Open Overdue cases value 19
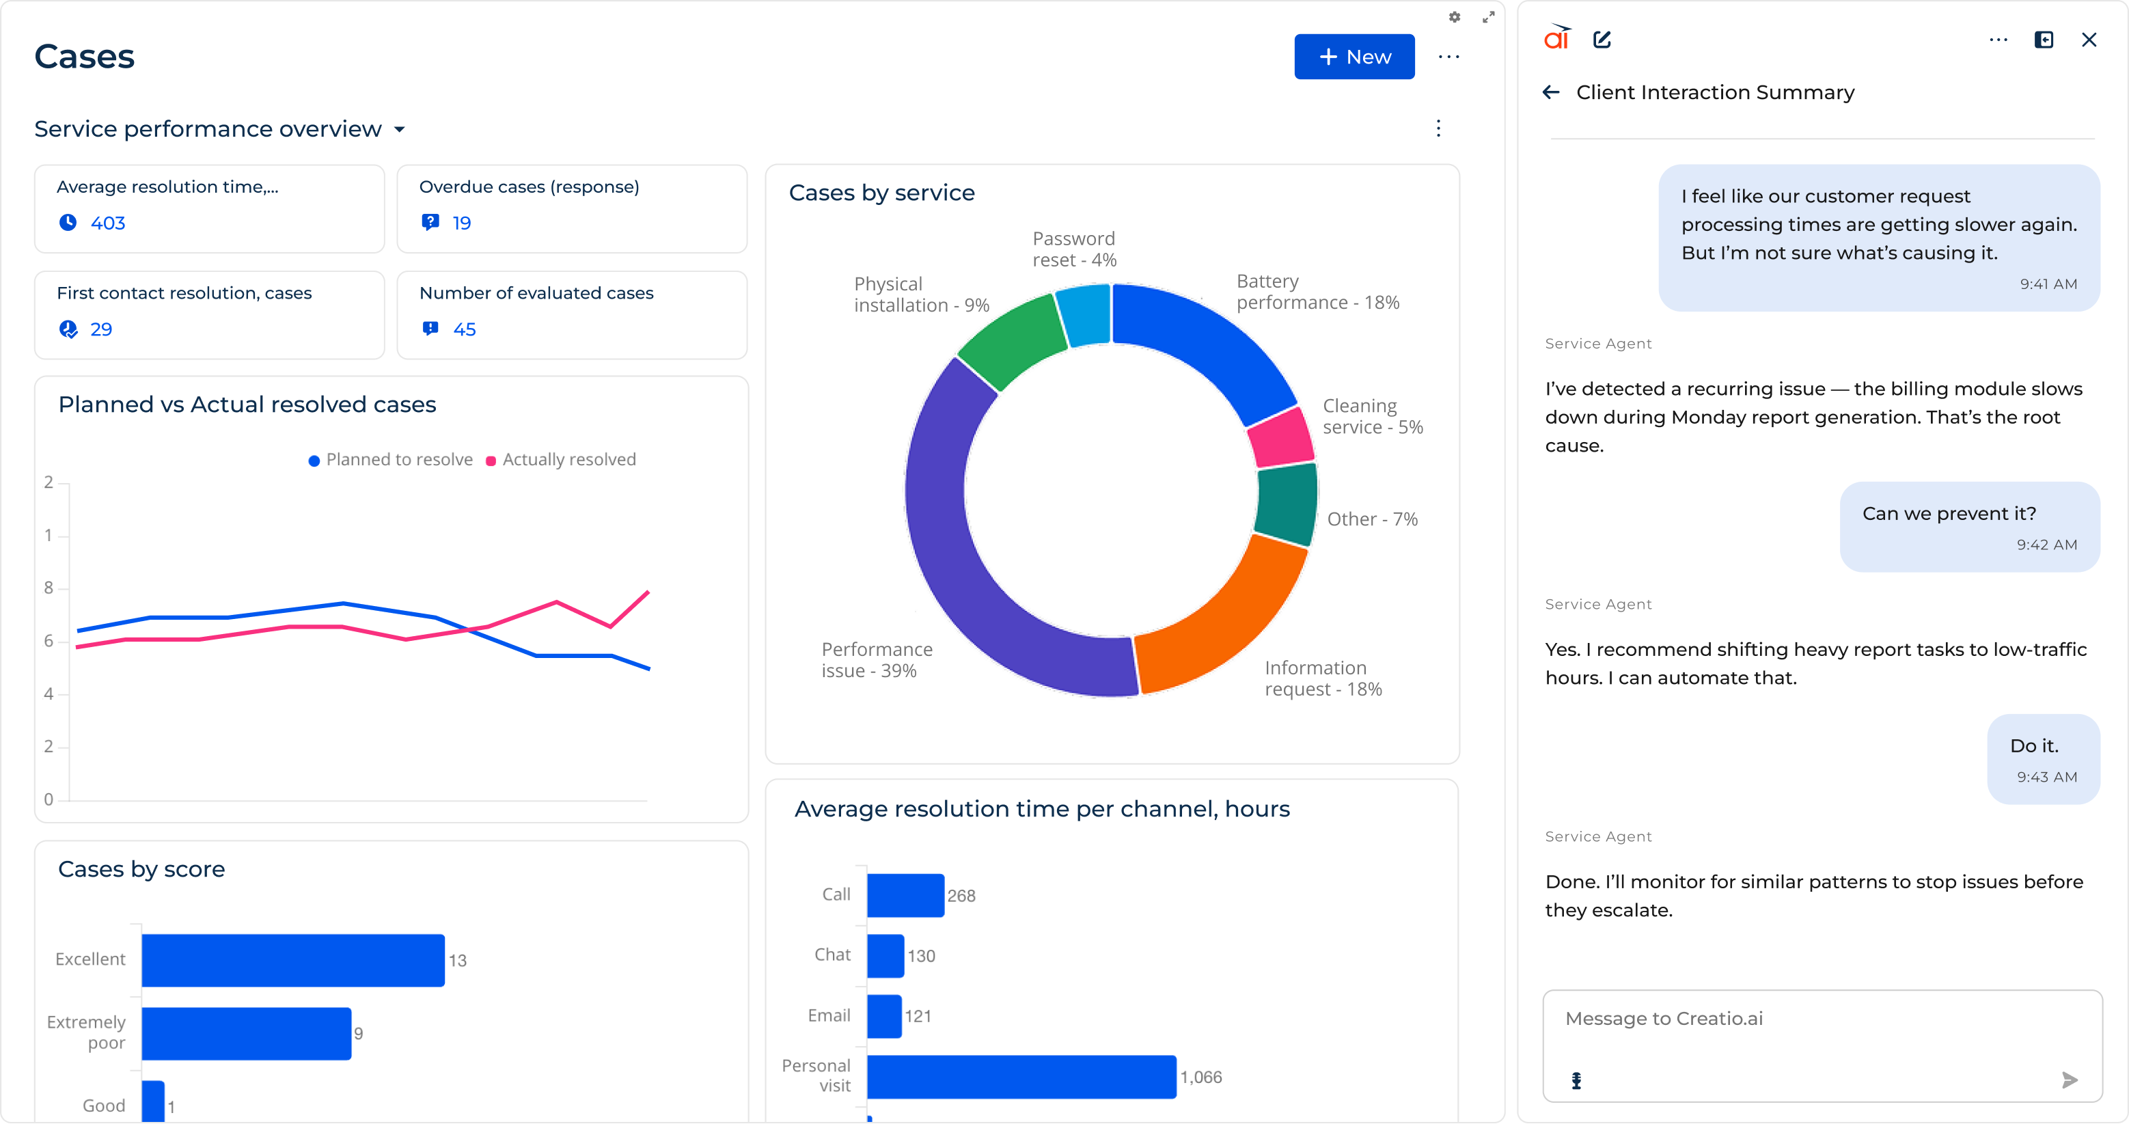This screenshot has width=2129, height=1124. (x=462, y=223)
